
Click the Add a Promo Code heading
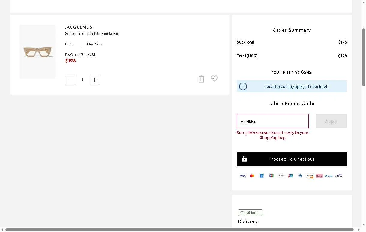(292, 104)
